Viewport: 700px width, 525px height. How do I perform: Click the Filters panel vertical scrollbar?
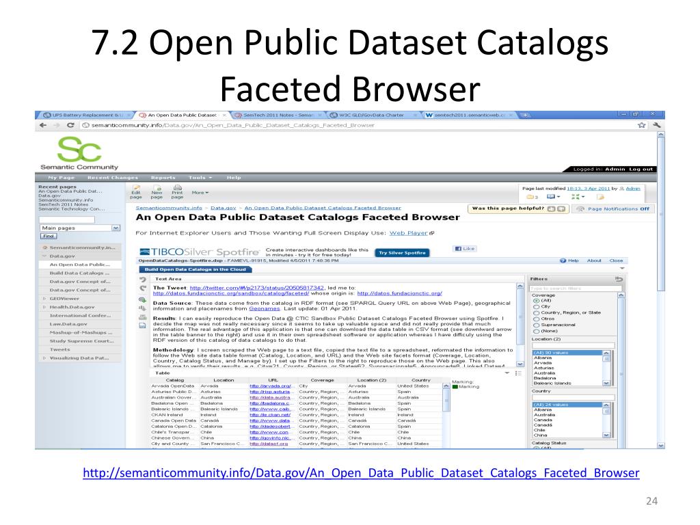pyautogui.click(x=621, y=370)
